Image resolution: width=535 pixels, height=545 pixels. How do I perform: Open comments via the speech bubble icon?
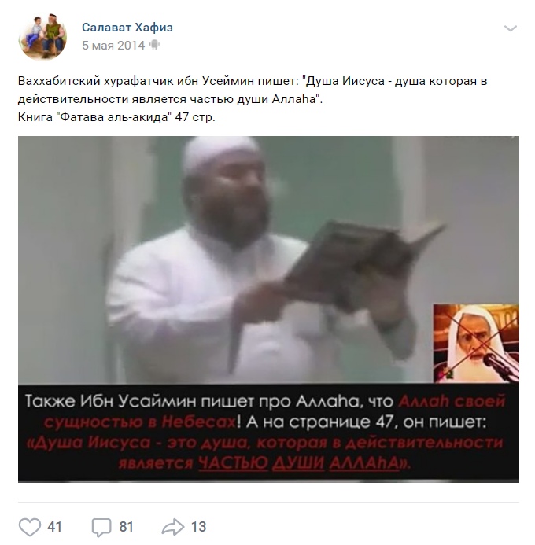[x=101, y=527]
